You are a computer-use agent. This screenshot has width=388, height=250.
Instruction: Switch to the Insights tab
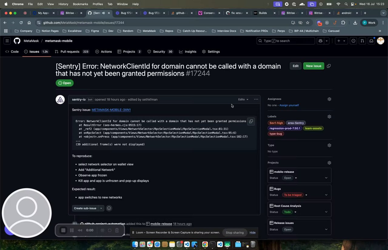pyautogui.click(x=188, y=52)
